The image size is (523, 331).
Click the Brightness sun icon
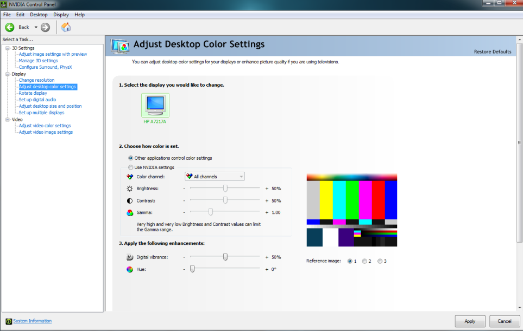(130, 189)
